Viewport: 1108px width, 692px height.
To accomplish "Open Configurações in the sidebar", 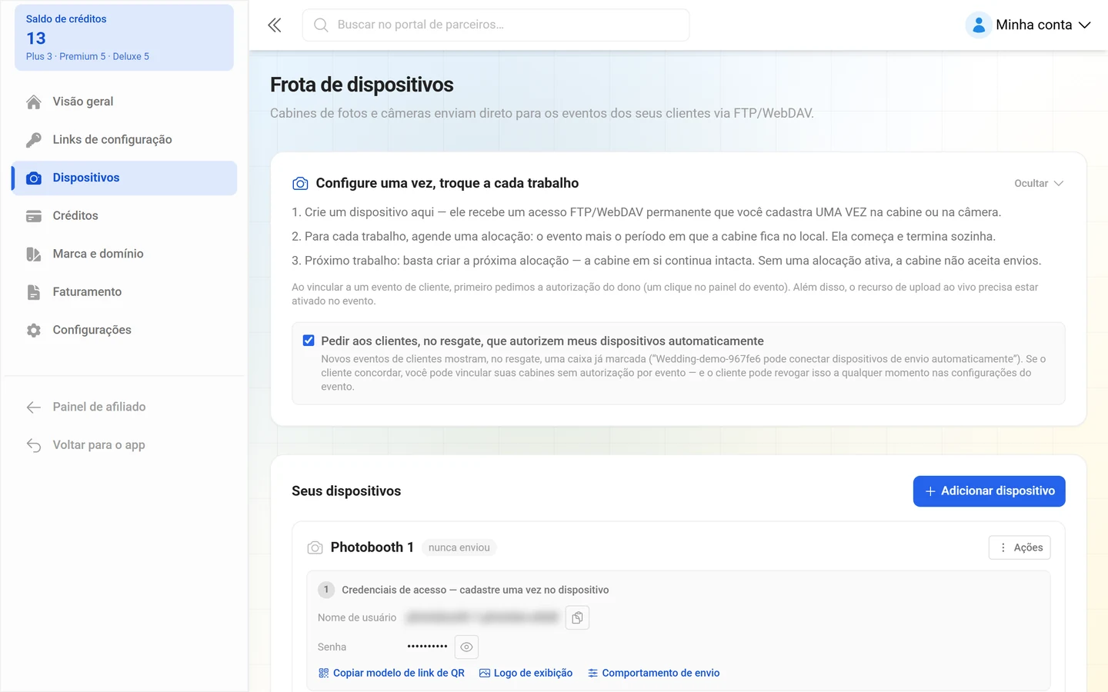I will pos(124,331).
